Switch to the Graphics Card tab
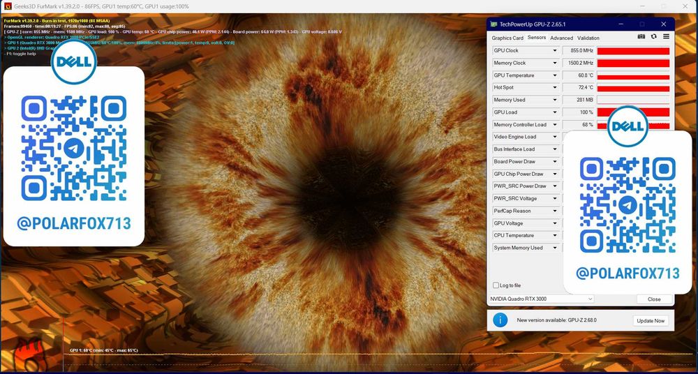Viewport: 698px width, 374px height. coord(507,38)
